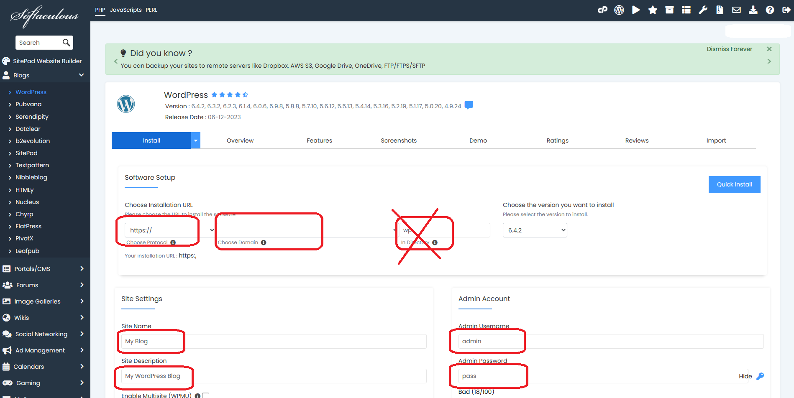Open the email icon in the toolbar
Viewport: 794px width, 398px height.
pyautogui.click(x=736, y=10)
